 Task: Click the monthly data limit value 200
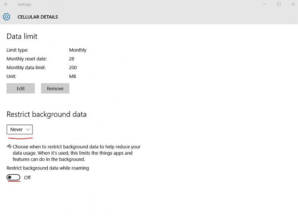(73, 68)
